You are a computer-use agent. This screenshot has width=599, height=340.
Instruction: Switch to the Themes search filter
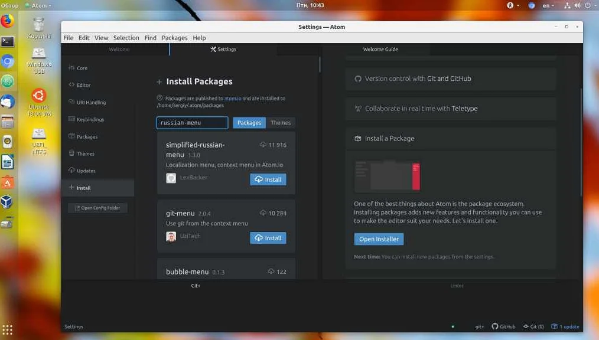[x=281, y=123]
